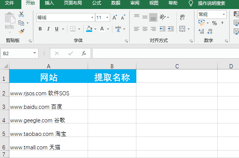Click the cancel X in formula bar
Screen dimensions: 239x158
tap(57, 53)
